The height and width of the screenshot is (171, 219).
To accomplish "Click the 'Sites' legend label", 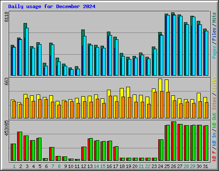I will click(214, 103).
